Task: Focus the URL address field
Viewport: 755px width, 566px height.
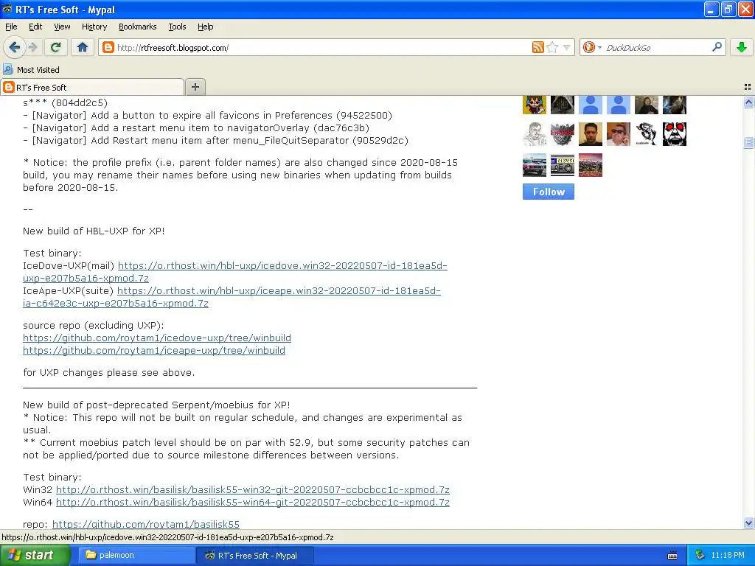Action: coord(323,48)
